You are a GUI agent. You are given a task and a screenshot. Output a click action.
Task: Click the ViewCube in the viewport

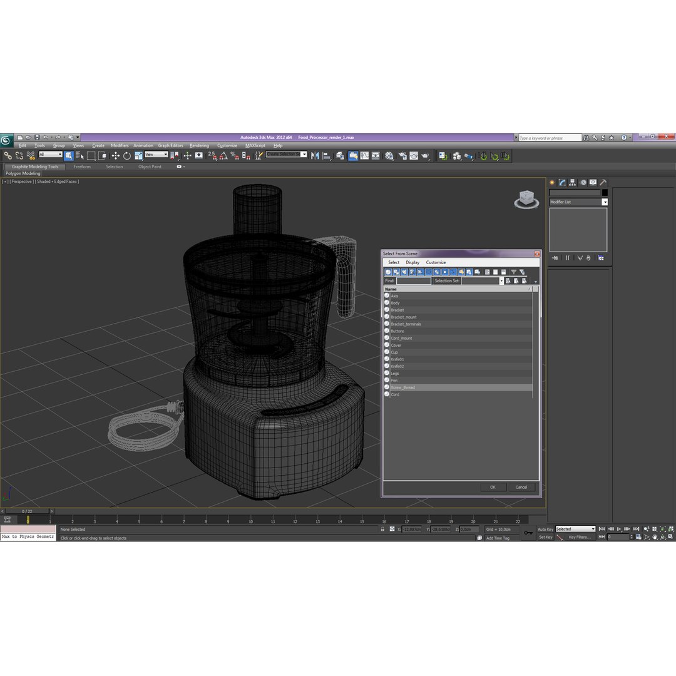click(x=526, y=200)
